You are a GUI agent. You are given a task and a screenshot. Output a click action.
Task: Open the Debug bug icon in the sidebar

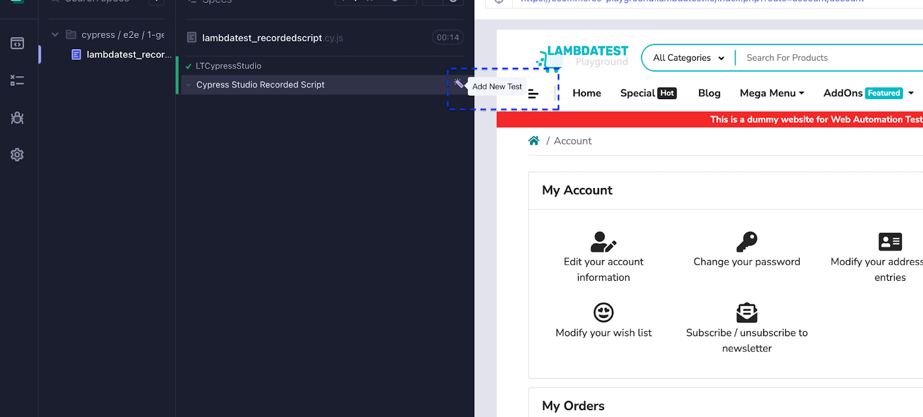click(x=17, y=118)
